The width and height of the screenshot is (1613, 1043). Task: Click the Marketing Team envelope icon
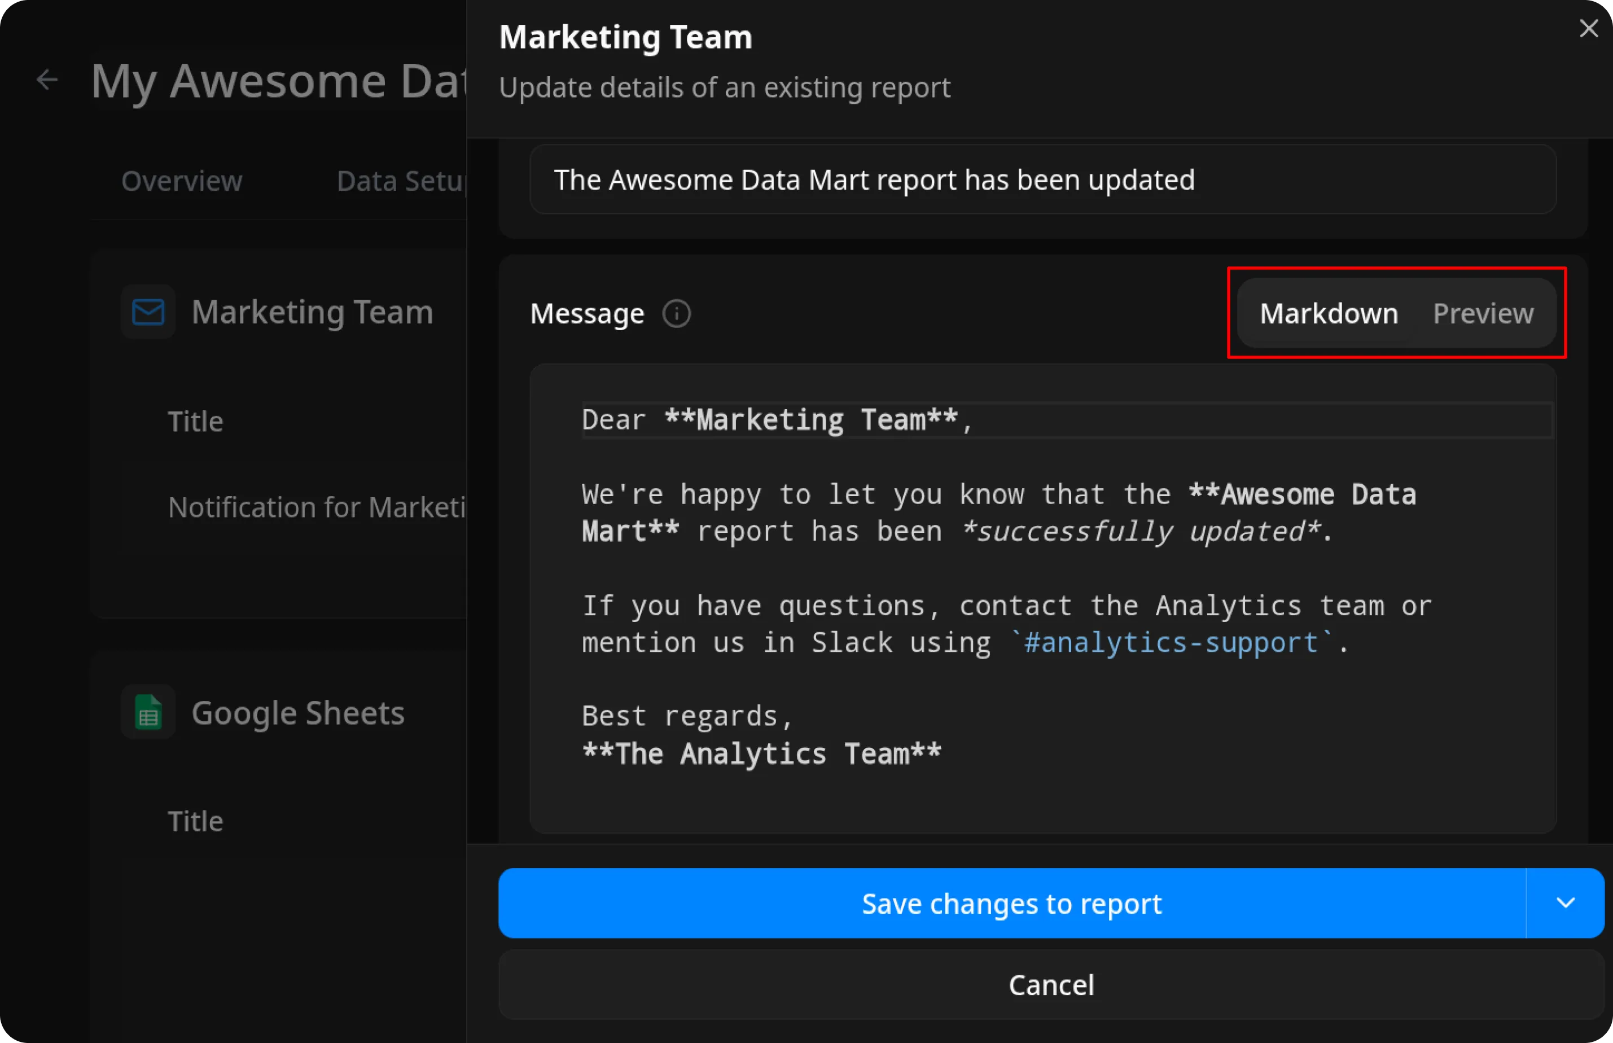point(147,312)
